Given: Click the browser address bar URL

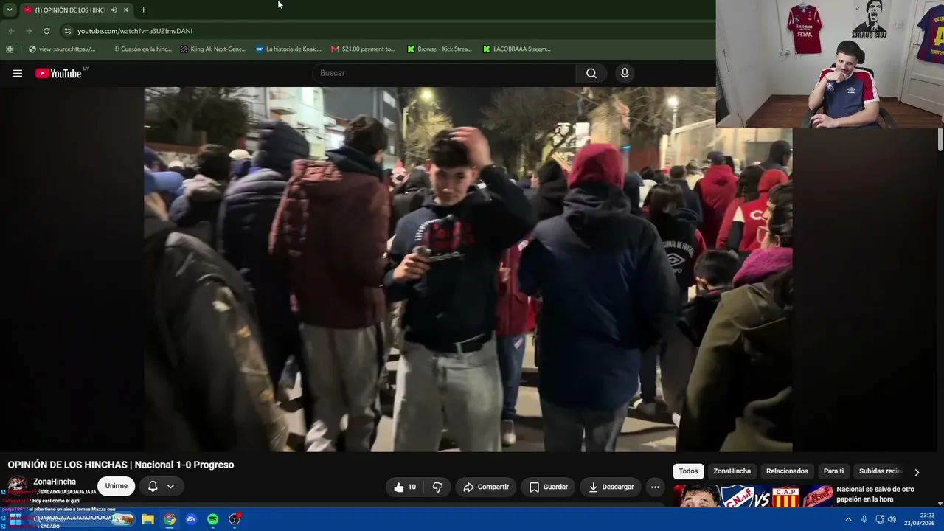Looking at the screenshot, I should (135, 31).
